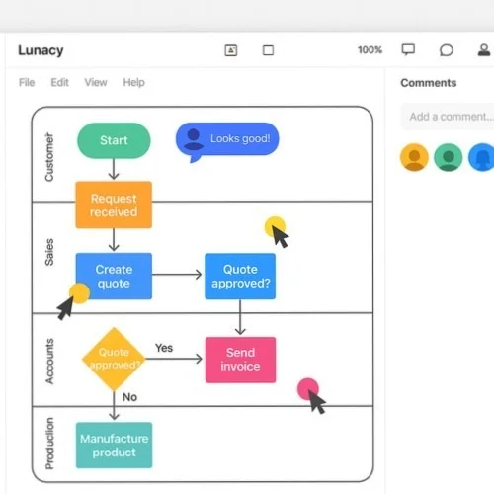This screenshot has height=494, width=494.
Task: Click the avatar inside Looks good! bubble
Action: (x=194, y=139)
